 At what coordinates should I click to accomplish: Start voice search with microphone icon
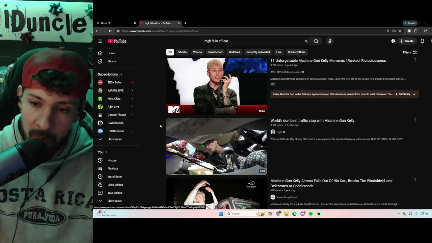click(330, 41)
